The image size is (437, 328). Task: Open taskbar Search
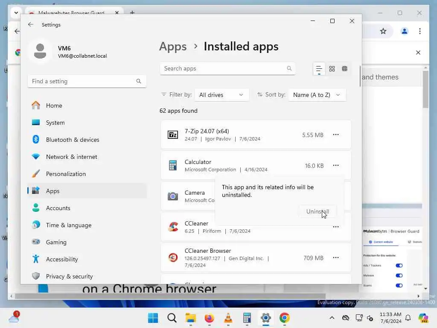click(172, 318)
